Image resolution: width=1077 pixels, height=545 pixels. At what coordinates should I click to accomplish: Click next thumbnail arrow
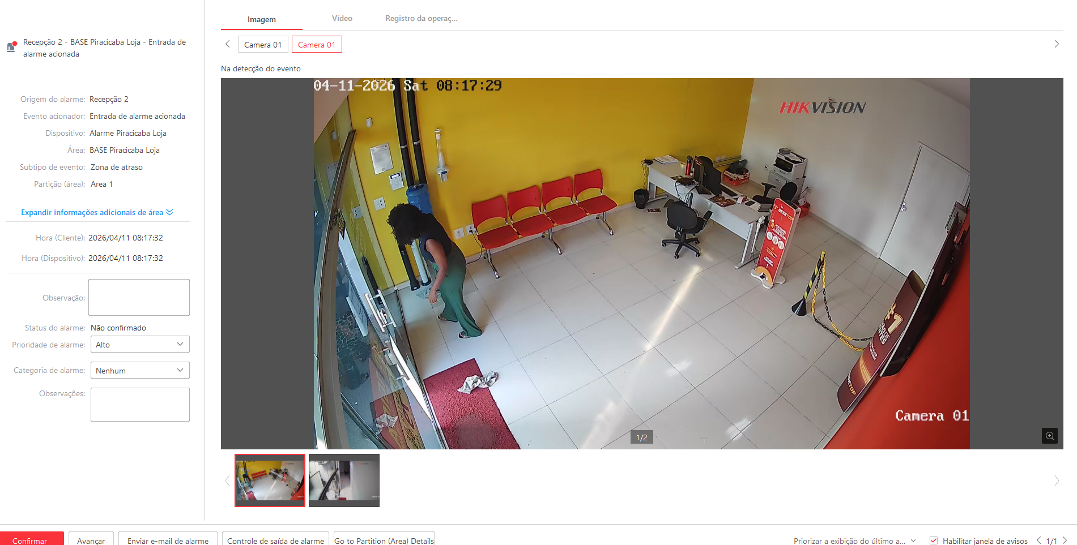pyautogui.click(x=1056, y=480)
